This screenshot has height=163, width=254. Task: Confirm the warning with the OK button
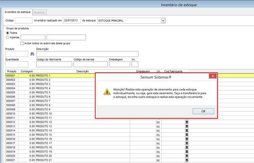click(203, 111)
